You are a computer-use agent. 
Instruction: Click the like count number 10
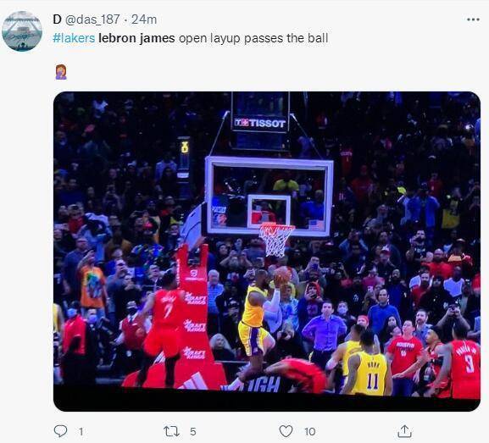coord(310,432)
